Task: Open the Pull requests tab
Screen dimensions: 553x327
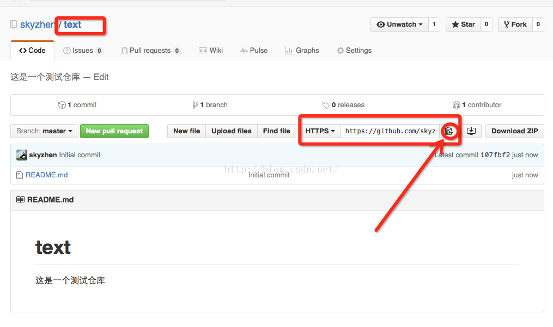Action: click(x=150, y=51)
